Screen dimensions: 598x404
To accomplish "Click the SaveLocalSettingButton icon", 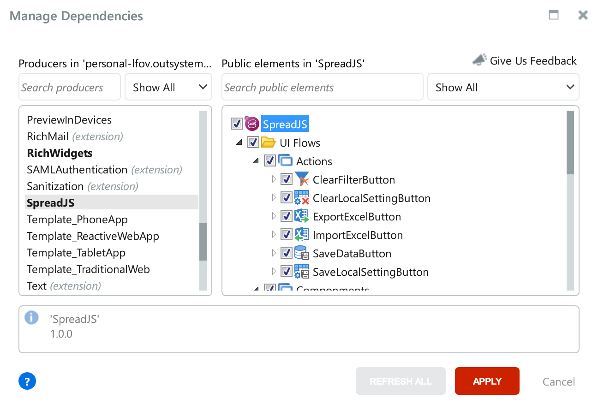I will [302, 272].
